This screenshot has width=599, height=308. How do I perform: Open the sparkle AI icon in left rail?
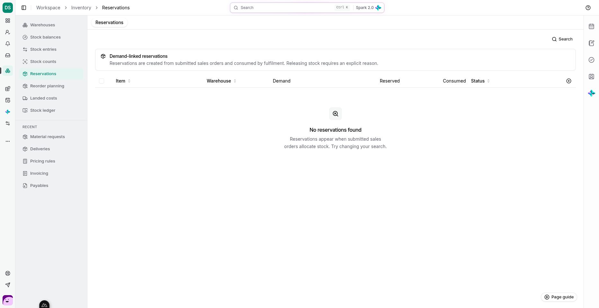click(8, 112)
